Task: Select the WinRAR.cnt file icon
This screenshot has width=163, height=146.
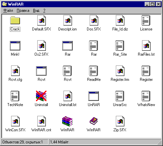Action: pos(42,121)
